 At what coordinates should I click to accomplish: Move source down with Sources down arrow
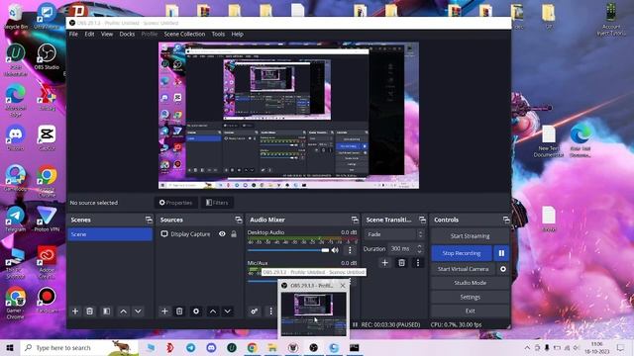point(227,311)
